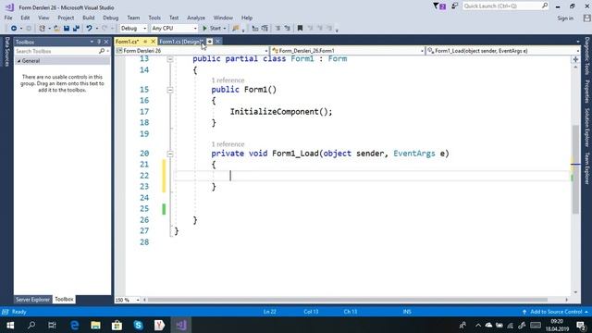Switch to the Server Explorer tab
The width and height of the screenshot is (592, 333).
point(33,300)
